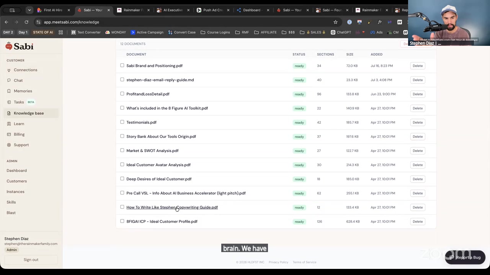The image size is (490, 275).
Task: Open the 1Password extension icon
Action: tap(350, 22)
